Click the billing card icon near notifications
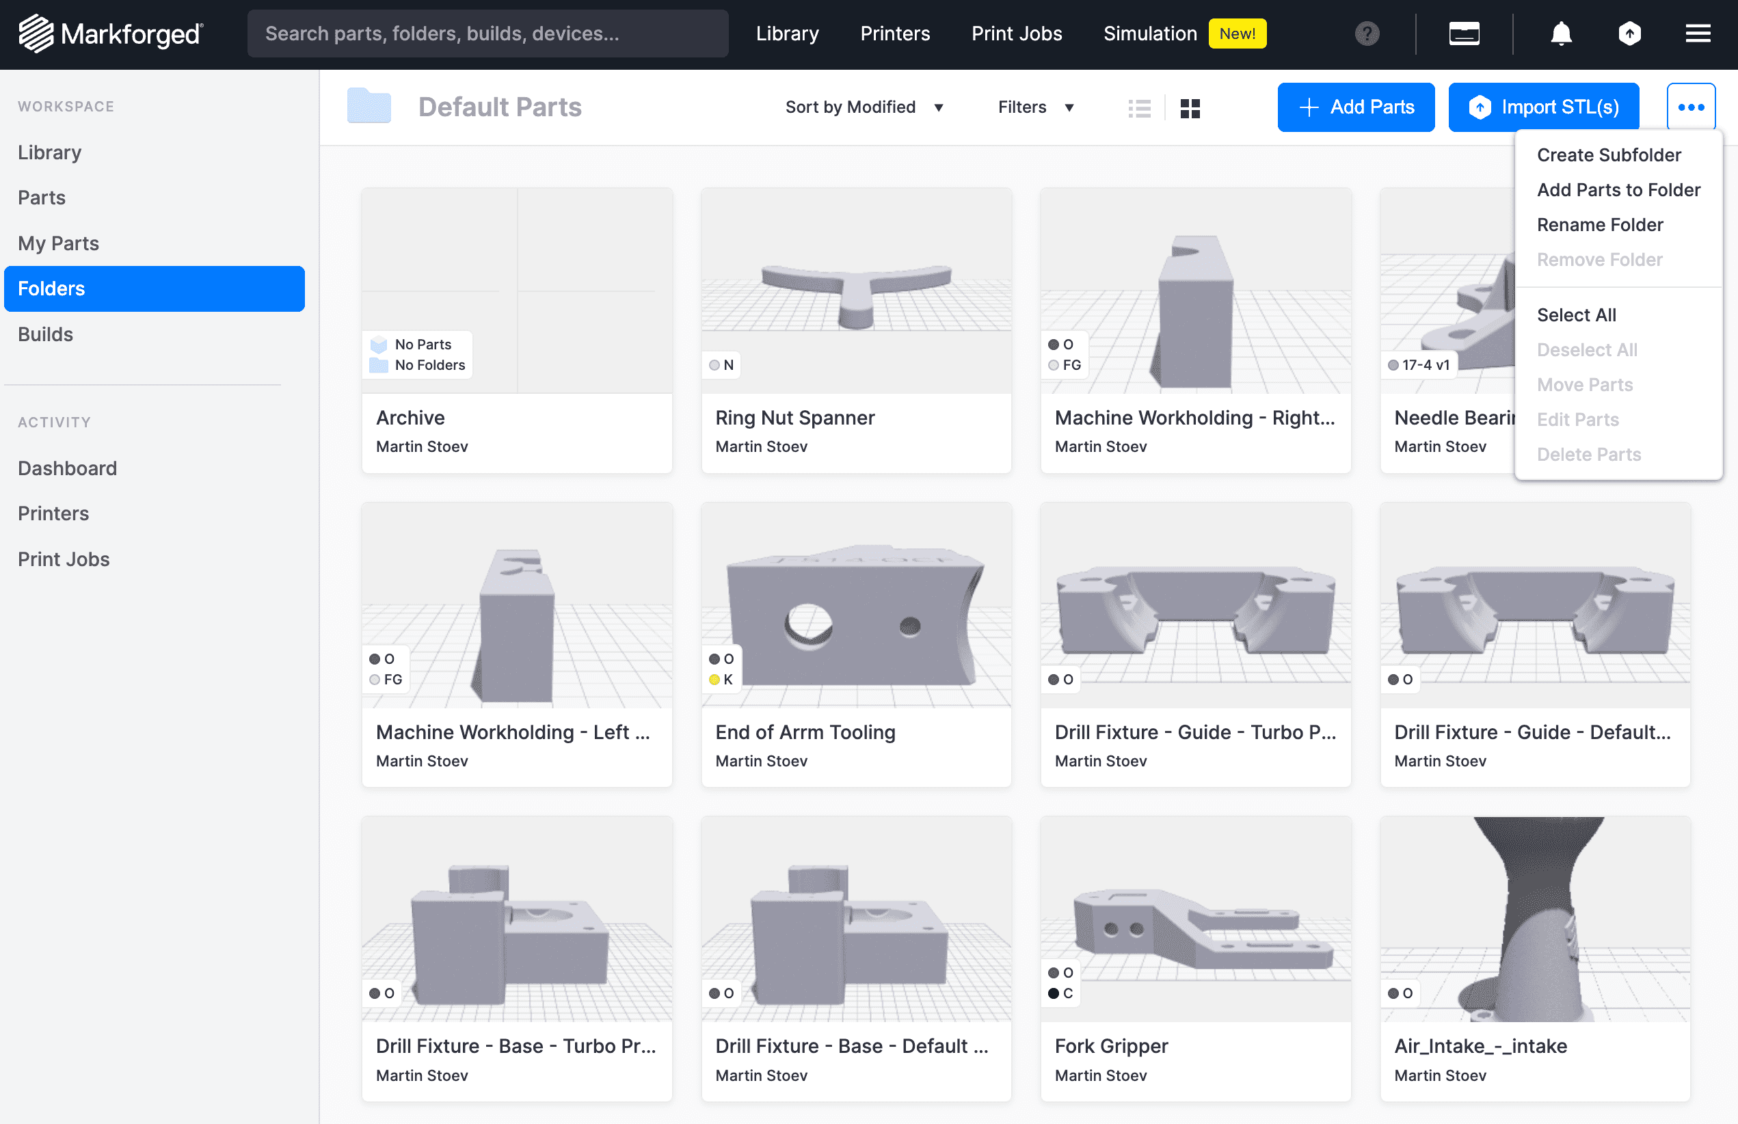The image size is (1738, 1124). (x=1465, y=34)
